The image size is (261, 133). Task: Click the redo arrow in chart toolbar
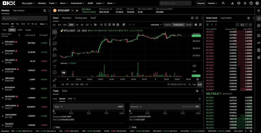pyautogui.click(x=134, y=25)
